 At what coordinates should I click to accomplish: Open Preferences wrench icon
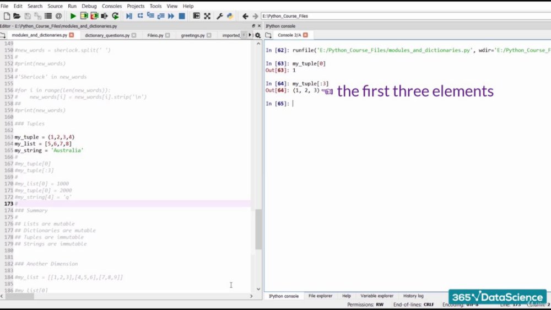coord(220,16)
